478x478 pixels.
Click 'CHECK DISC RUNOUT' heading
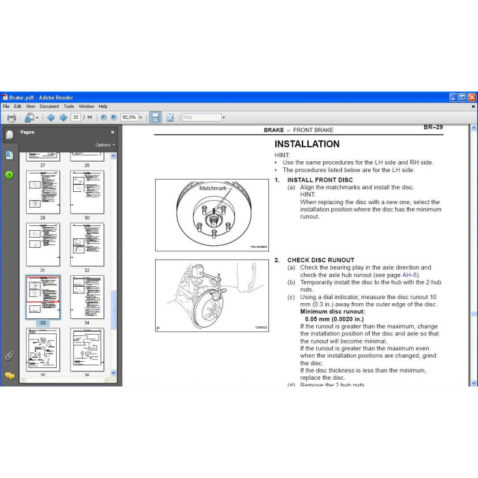(321, 260)
